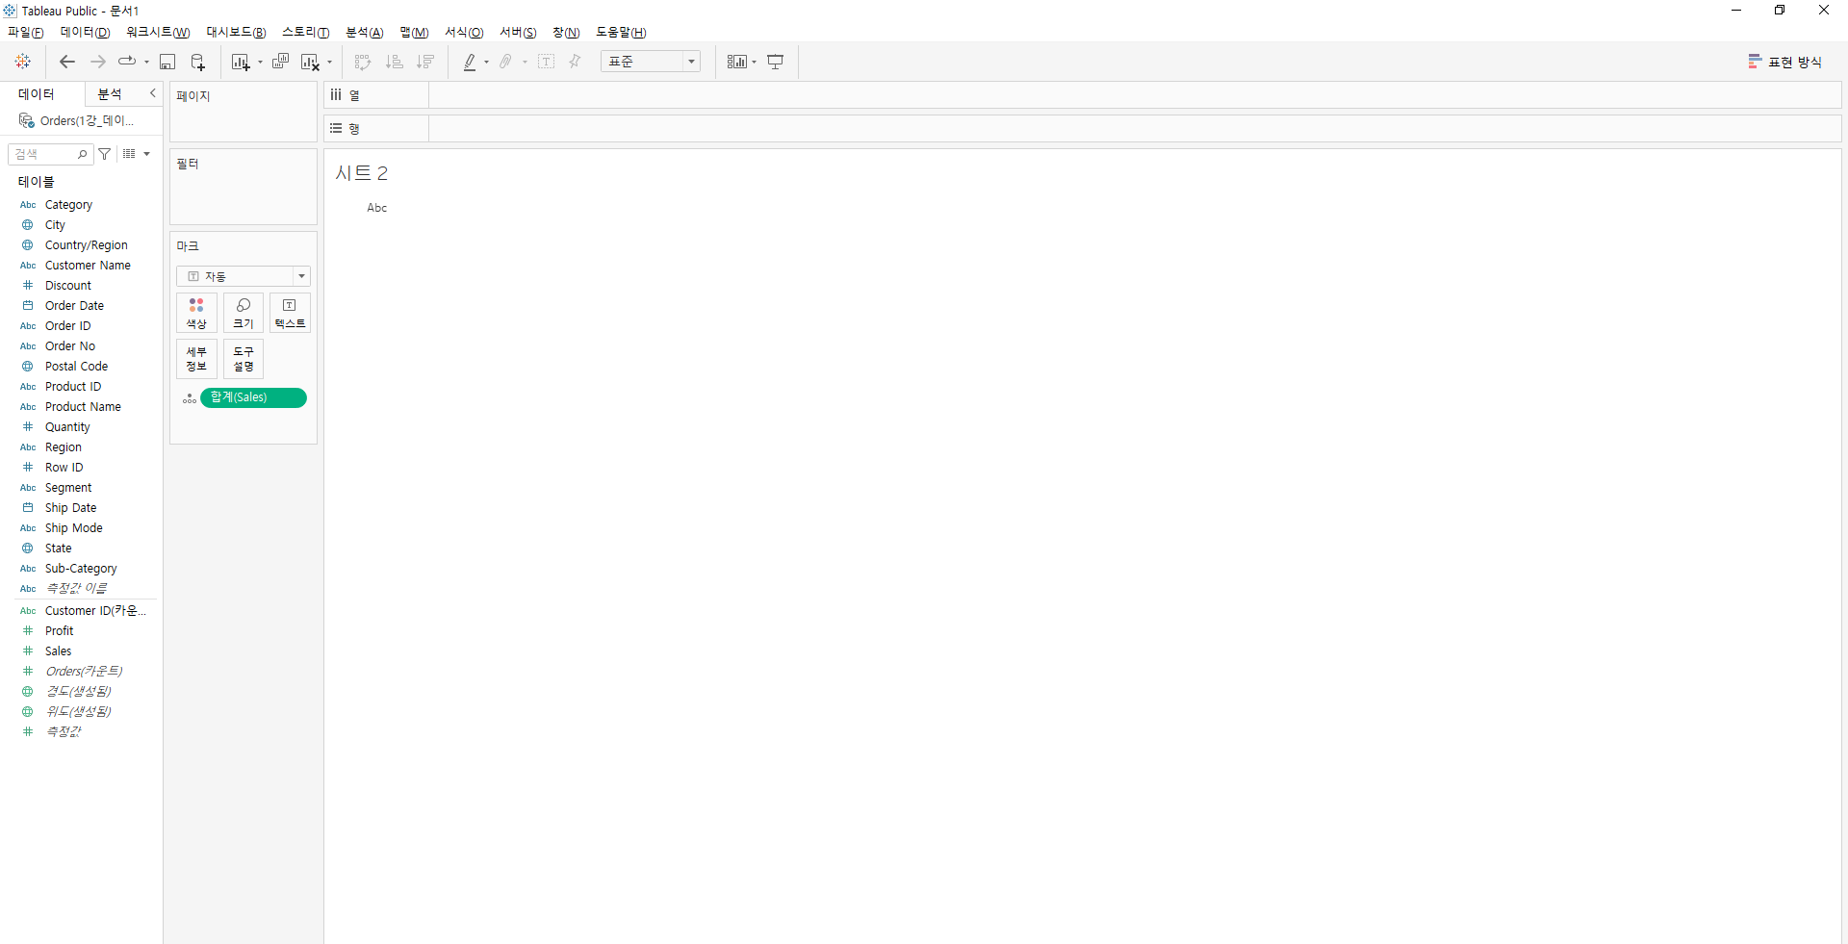Image resolution: width=1848 pixels, height=944 pixels.
Task: Switch to the 분석 pane tab
Action: (x=110, y=94)
